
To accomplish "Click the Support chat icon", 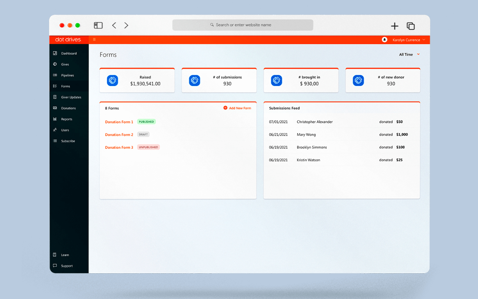I will [55, 265].
